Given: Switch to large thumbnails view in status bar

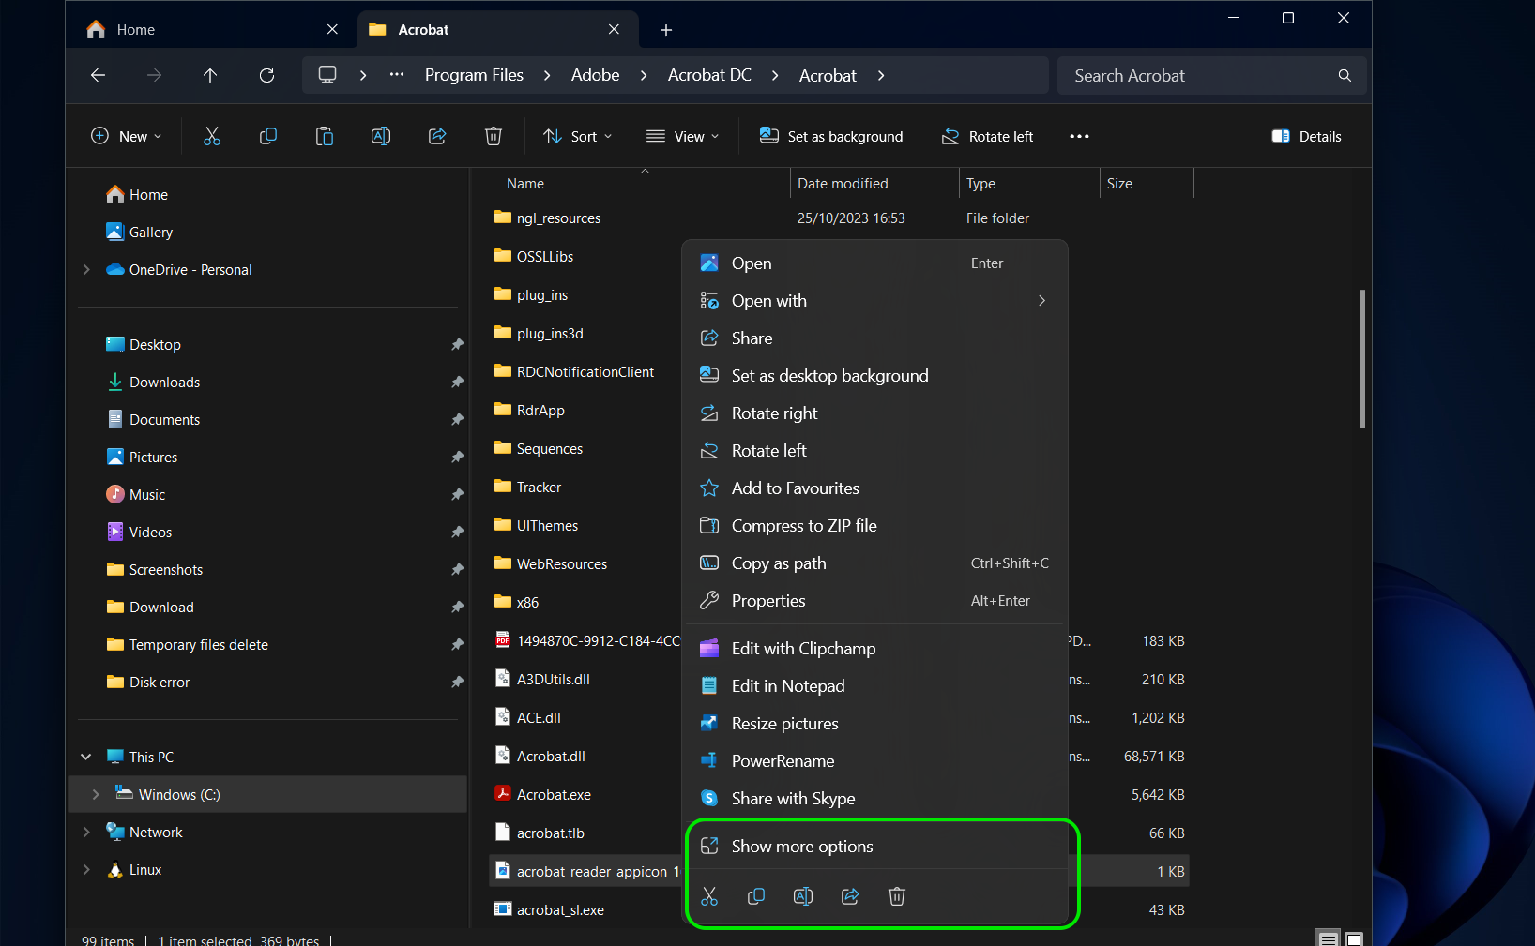Looking at the screenshot, I should click(x=1354, y=938).
